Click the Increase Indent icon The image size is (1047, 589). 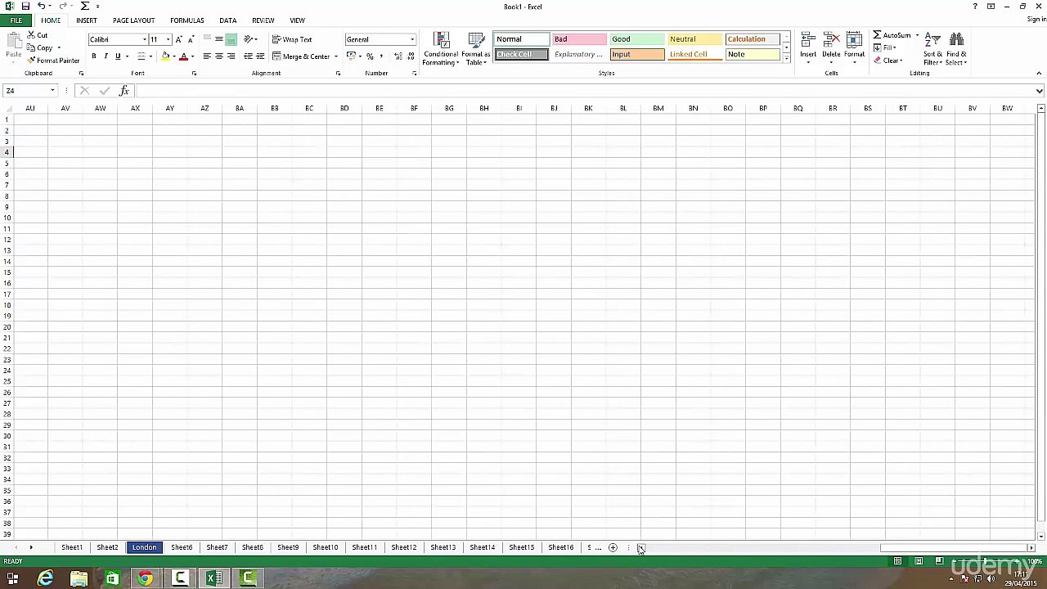coord(260,56)
